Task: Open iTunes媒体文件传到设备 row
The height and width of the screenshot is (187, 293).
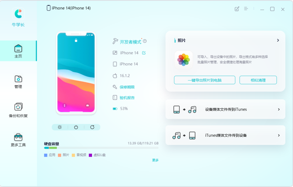Action: [x=225, y=135]
